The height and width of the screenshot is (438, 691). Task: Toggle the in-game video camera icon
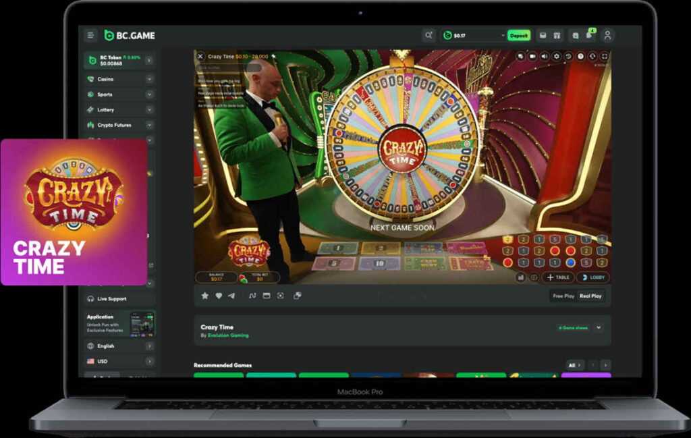(532, 57)
